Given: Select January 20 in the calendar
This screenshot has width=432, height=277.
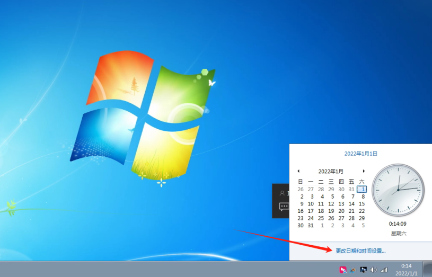Looking at the screenshot, I should [341, 211].
